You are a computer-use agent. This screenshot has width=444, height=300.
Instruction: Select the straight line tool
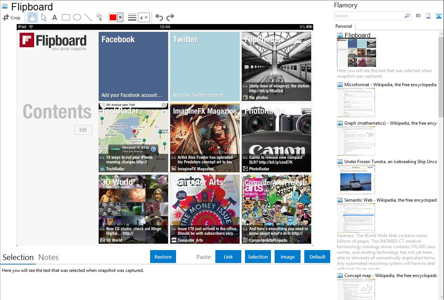coord(88,17)
